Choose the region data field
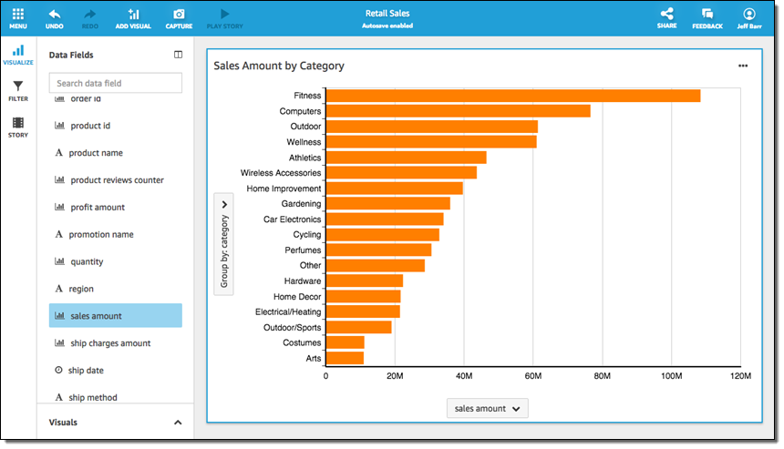Screen dimensions: 784x449 coord(80,289)
